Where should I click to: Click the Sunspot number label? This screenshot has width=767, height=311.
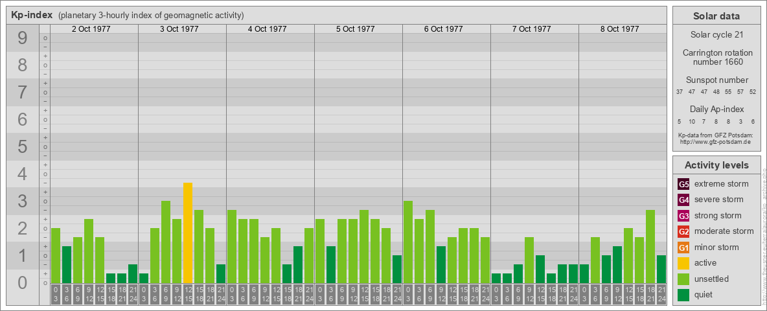[717, 80]
